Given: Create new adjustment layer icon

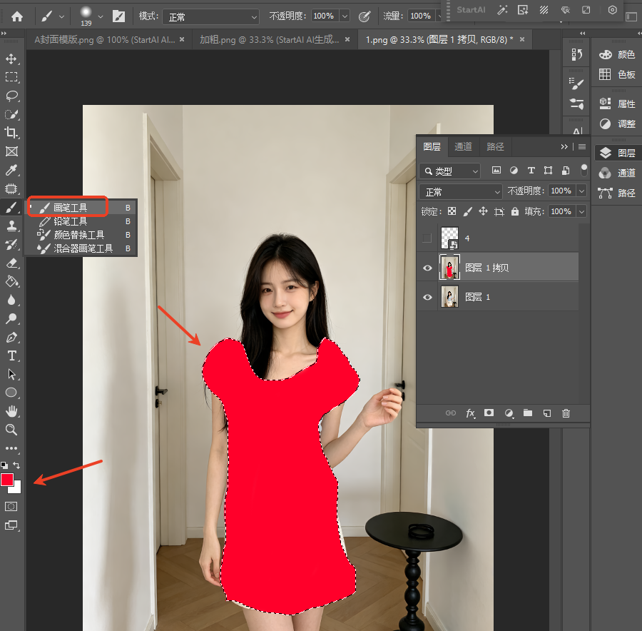Looking at the screenshot, I should click(x=509, y=413).
